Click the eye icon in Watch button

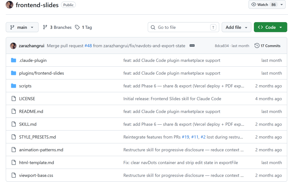coord(254,5)
